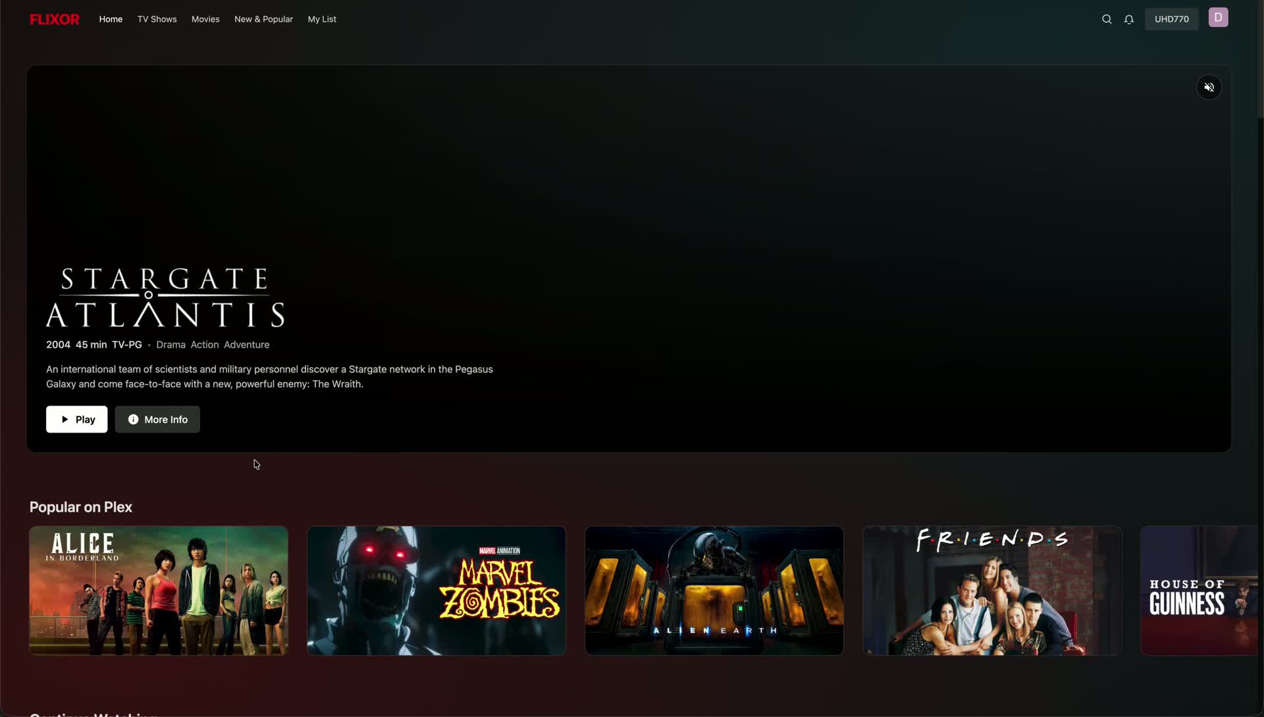Screen dimensions: 1264x717
Task: Open the UHD770 server selector
Action: pyautogui.click(x=1171, y=19)
